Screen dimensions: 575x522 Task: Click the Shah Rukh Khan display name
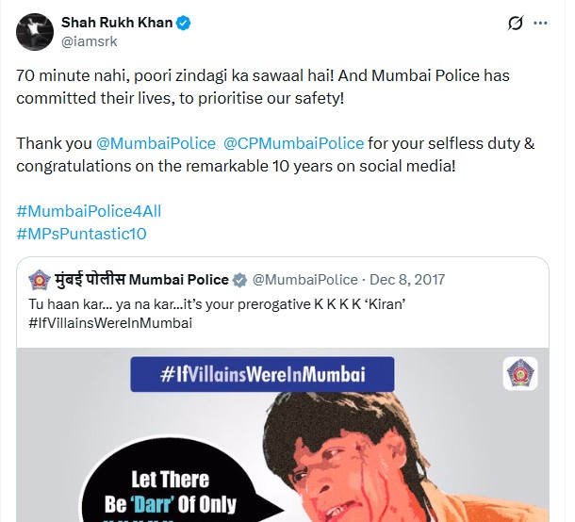pos(117,23)
